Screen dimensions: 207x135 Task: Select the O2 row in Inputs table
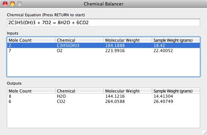point(103,51)
